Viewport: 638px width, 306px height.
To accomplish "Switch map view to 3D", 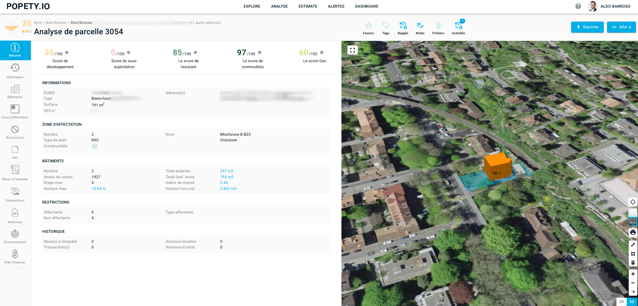I will pos(632,302).
